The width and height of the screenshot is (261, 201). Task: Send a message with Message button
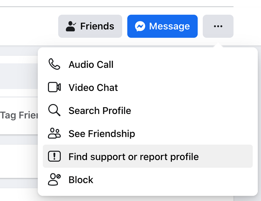[x=163, y=26]
